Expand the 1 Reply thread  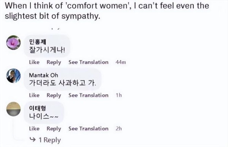pyautogui.click(x=45, y=140)
